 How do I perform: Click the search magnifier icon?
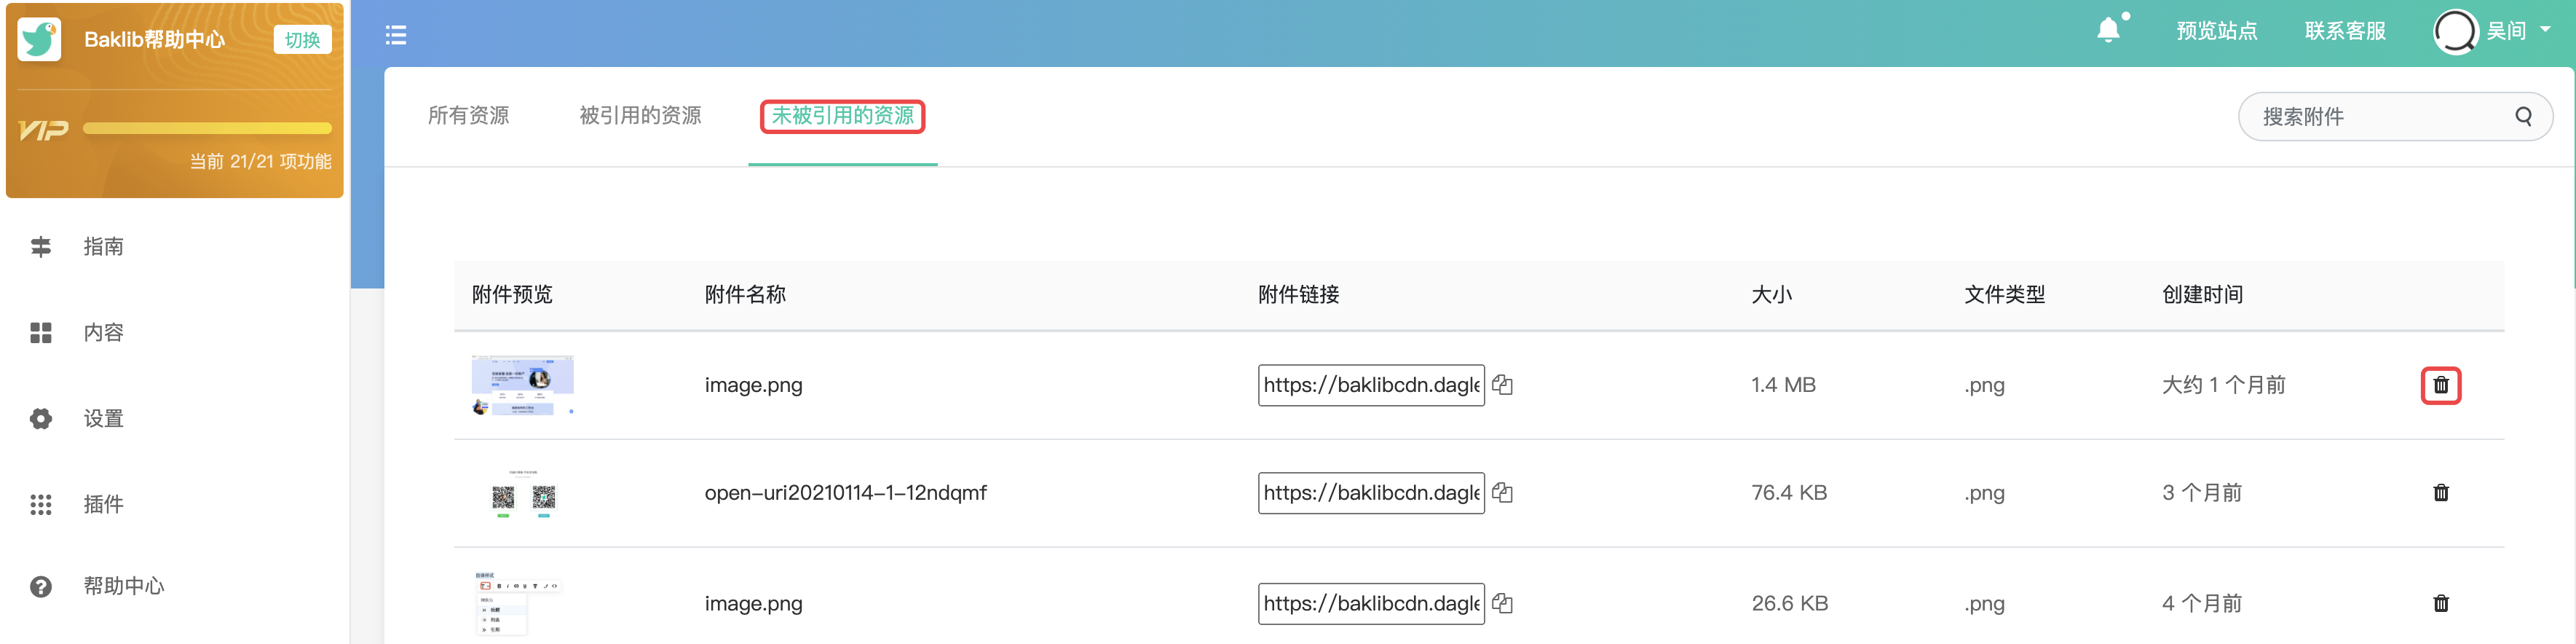click(x=2523, y=116)
